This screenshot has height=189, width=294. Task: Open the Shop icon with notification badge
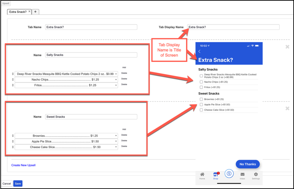coord(216,175)
